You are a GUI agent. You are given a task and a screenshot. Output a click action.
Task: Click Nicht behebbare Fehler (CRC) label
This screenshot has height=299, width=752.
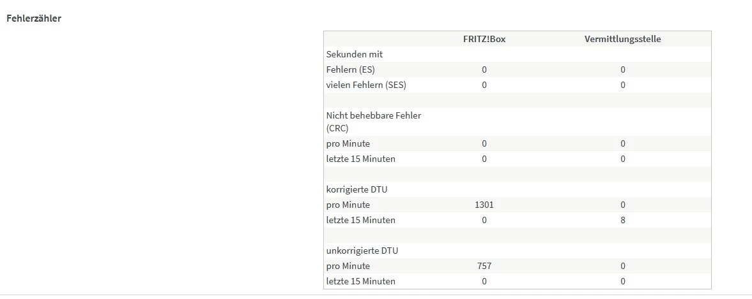click(x=373, y=121)
